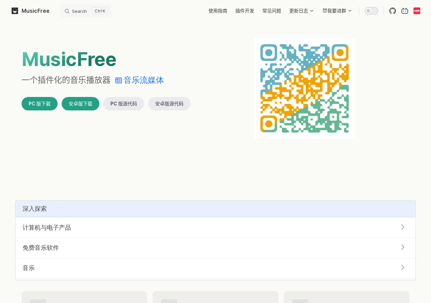This screenshot has width=431, height=303.
Task: Open the GitHub repository icon
Action: tap(393, 11)
